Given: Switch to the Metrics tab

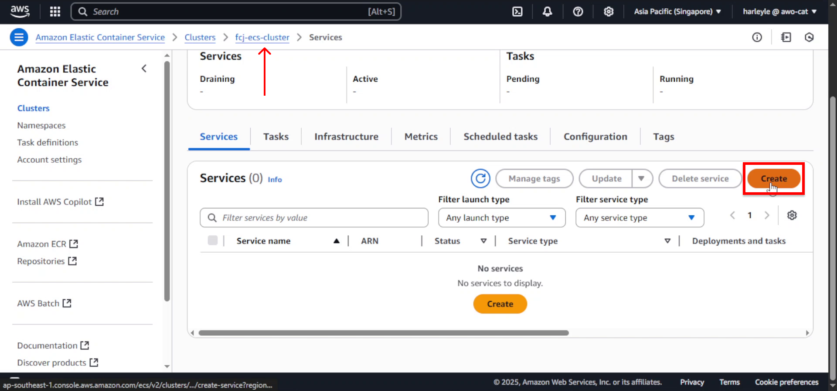Looking at the screenshot, I should point(421,137).
